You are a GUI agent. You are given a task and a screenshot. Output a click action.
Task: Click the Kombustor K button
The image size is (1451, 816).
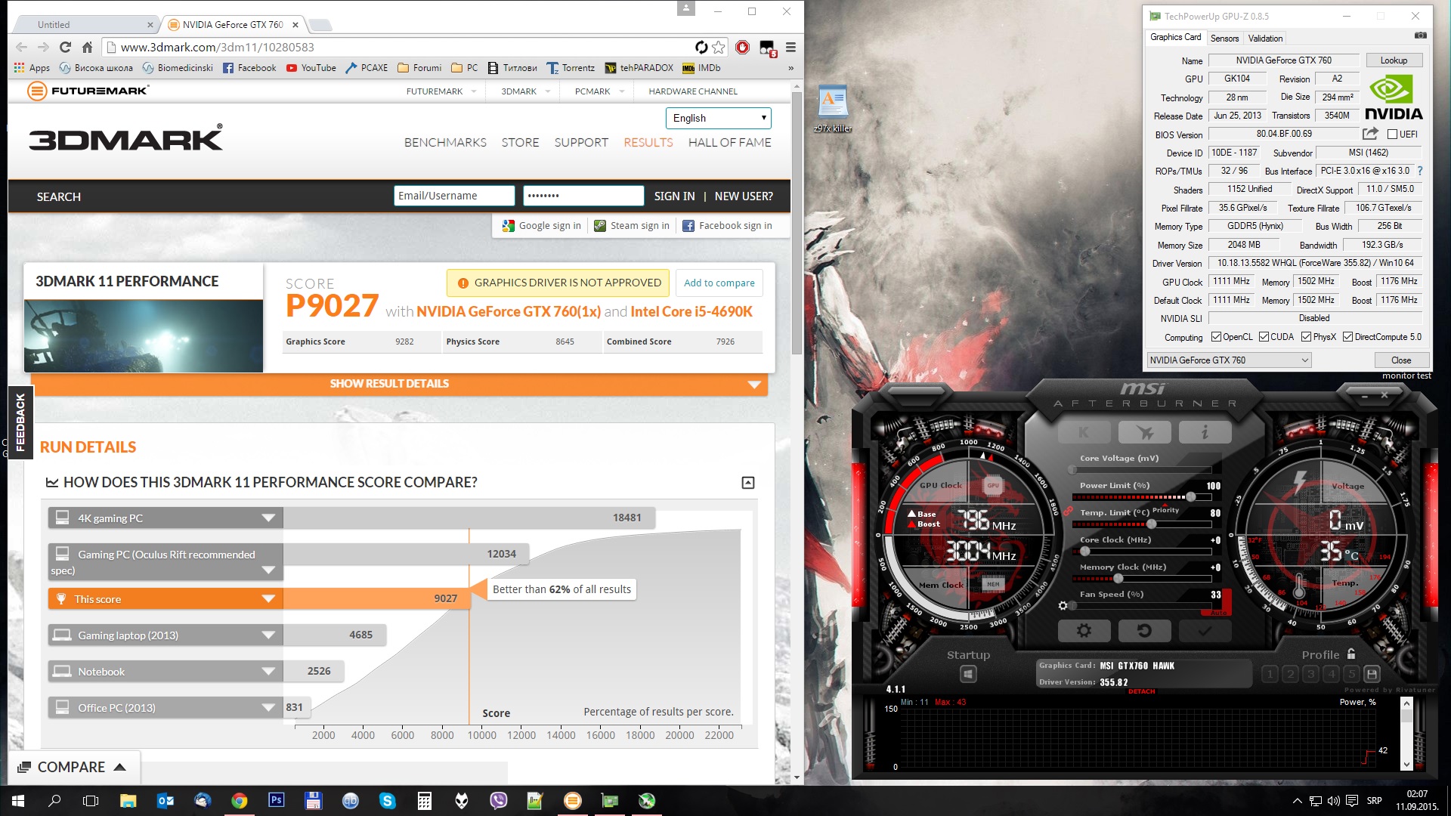(x=1084, y=432)
